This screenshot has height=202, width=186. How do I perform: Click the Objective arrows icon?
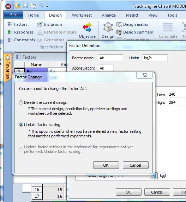pos(87,27)
